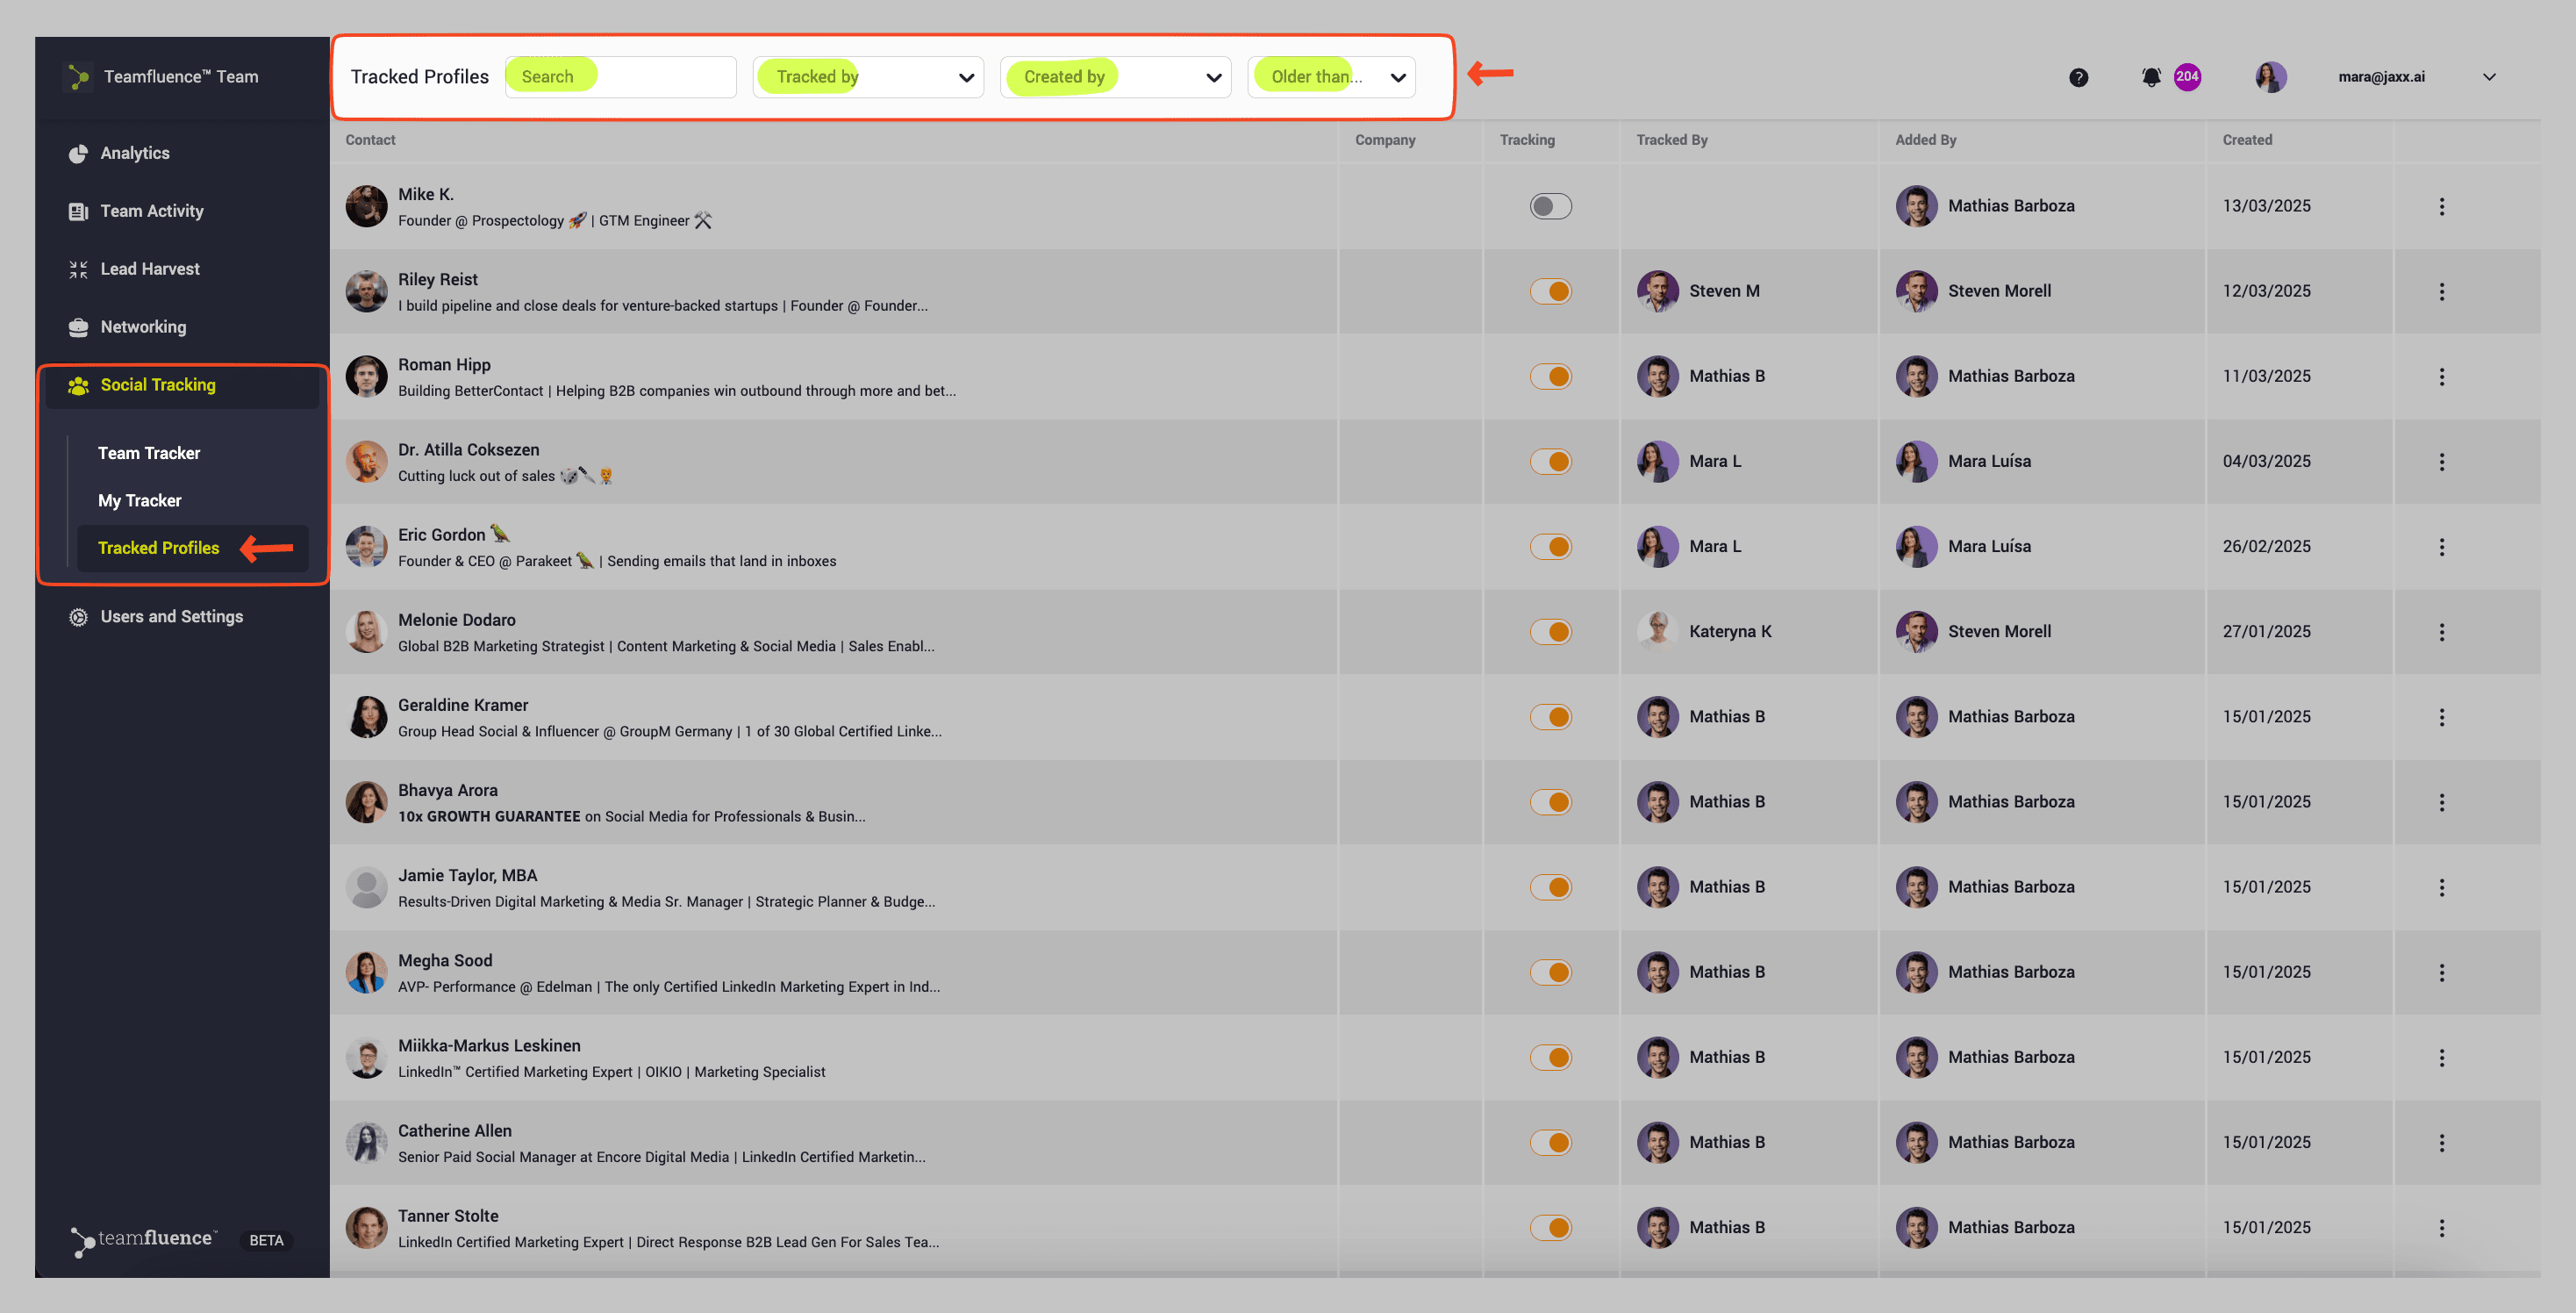Open the notifications bell icon
This screenshot has height=1313, width=2576.
point(2150,77)
